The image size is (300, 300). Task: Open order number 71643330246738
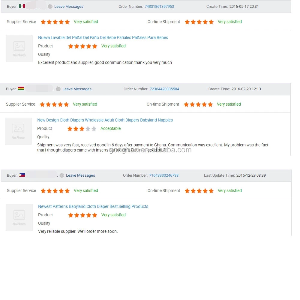pyautogui.click(x=164, y=175)
